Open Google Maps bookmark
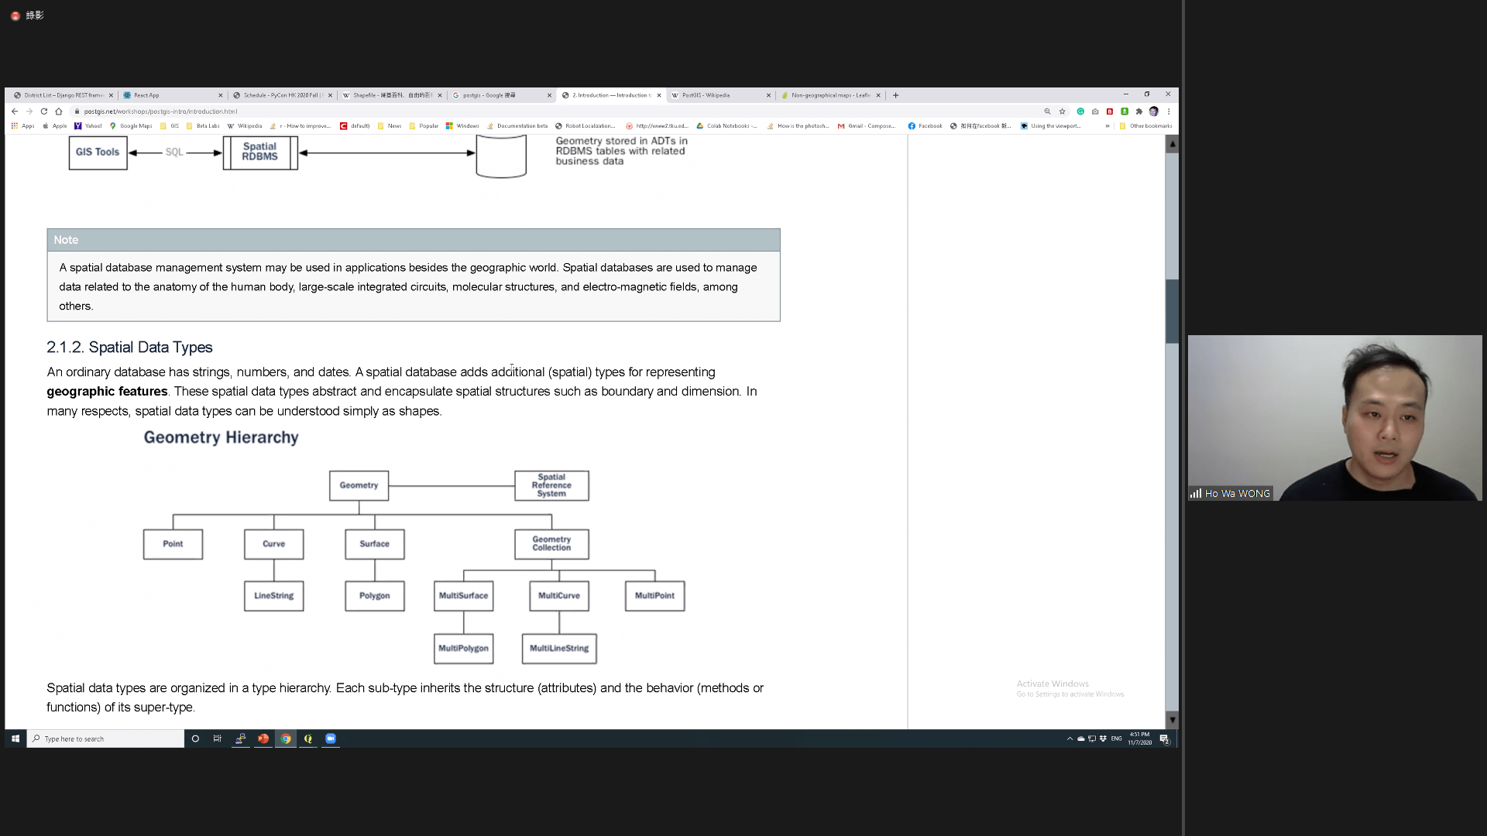 (x=131, y=125)
